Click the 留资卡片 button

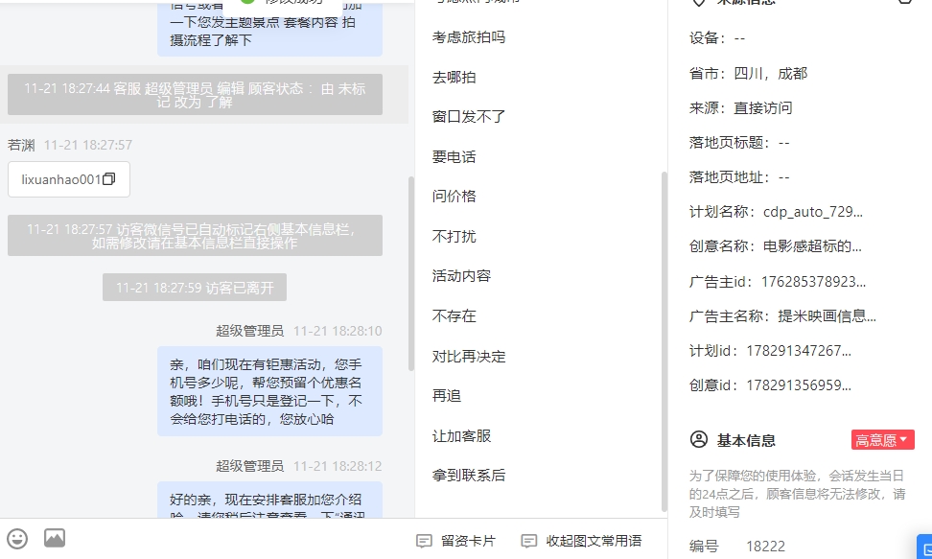coord(455,541)
